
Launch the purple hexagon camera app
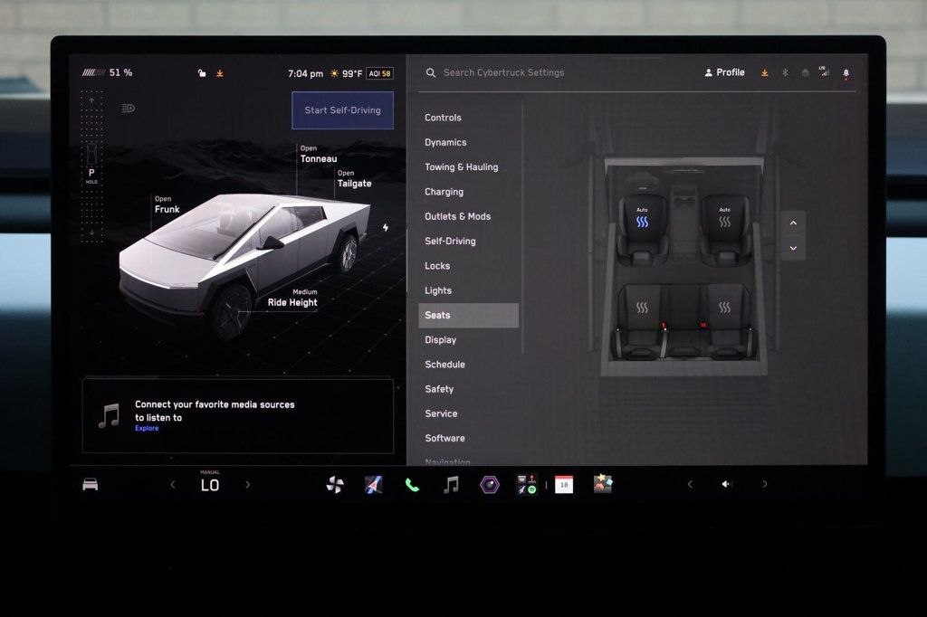[x=490, y=485]
